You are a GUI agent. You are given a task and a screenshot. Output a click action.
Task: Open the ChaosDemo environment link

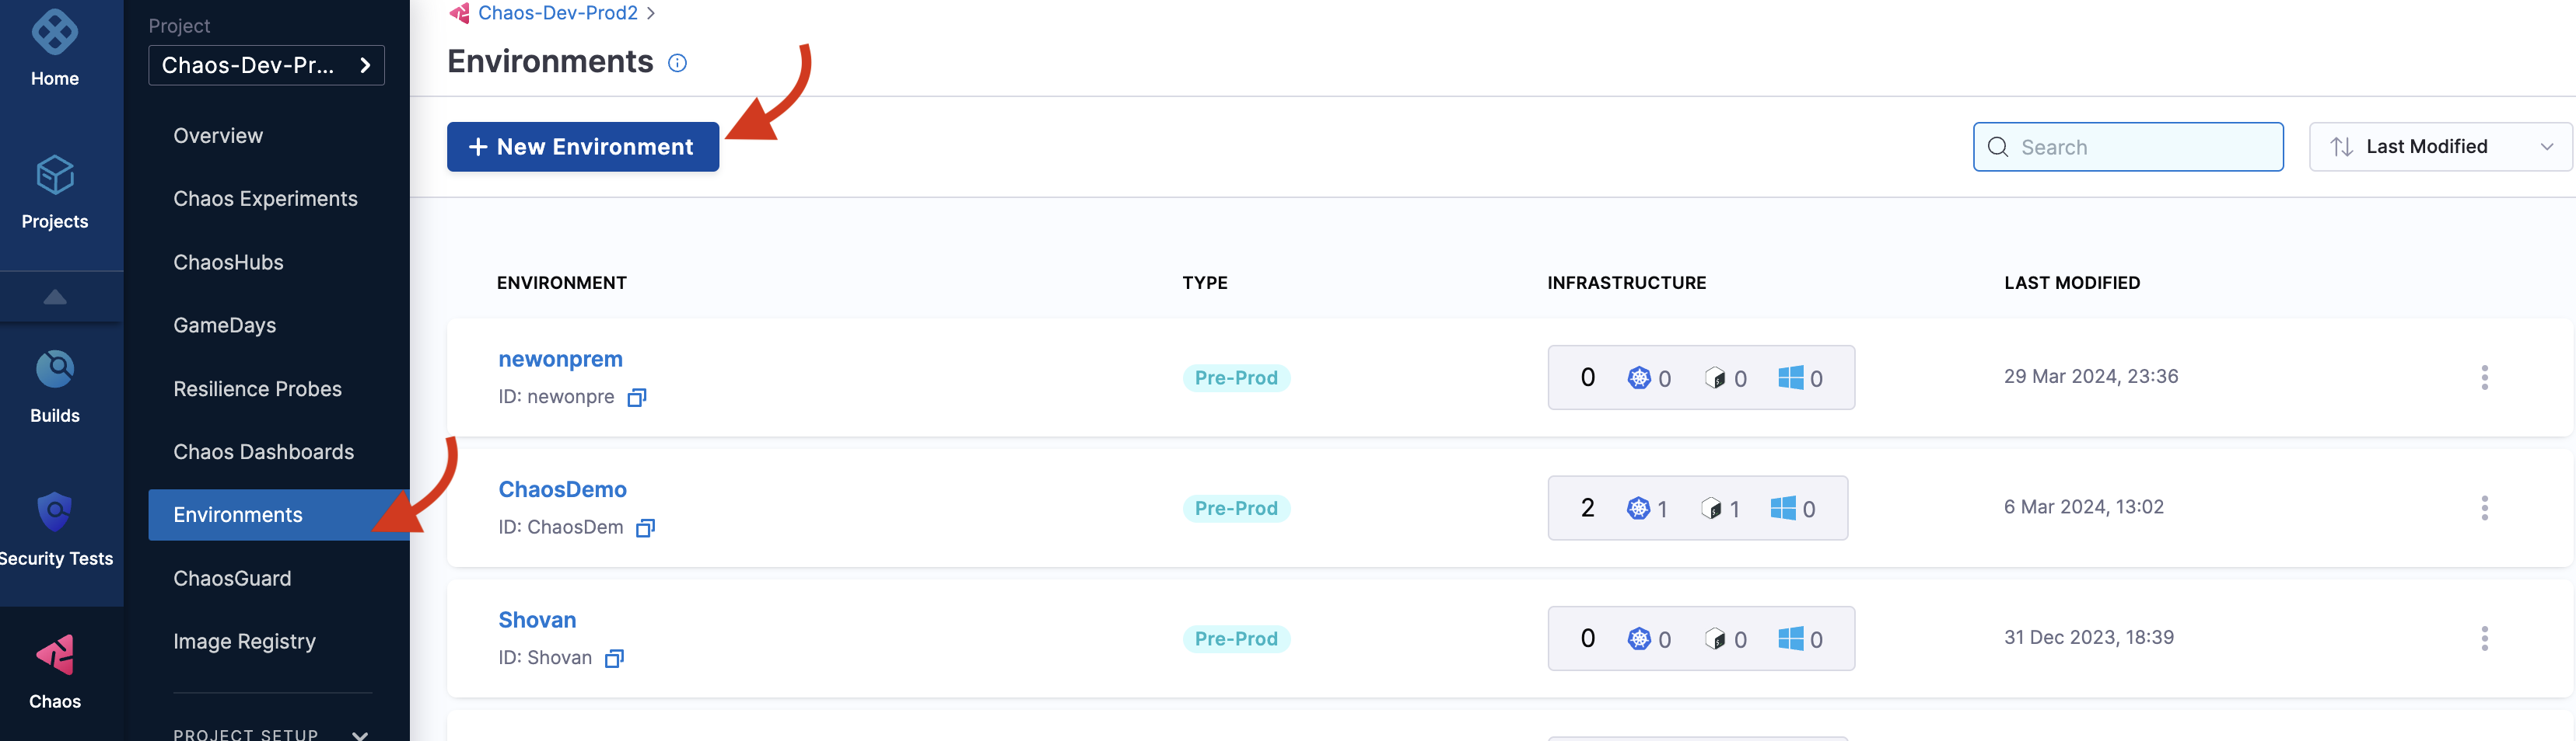click(x=562, y=489)
